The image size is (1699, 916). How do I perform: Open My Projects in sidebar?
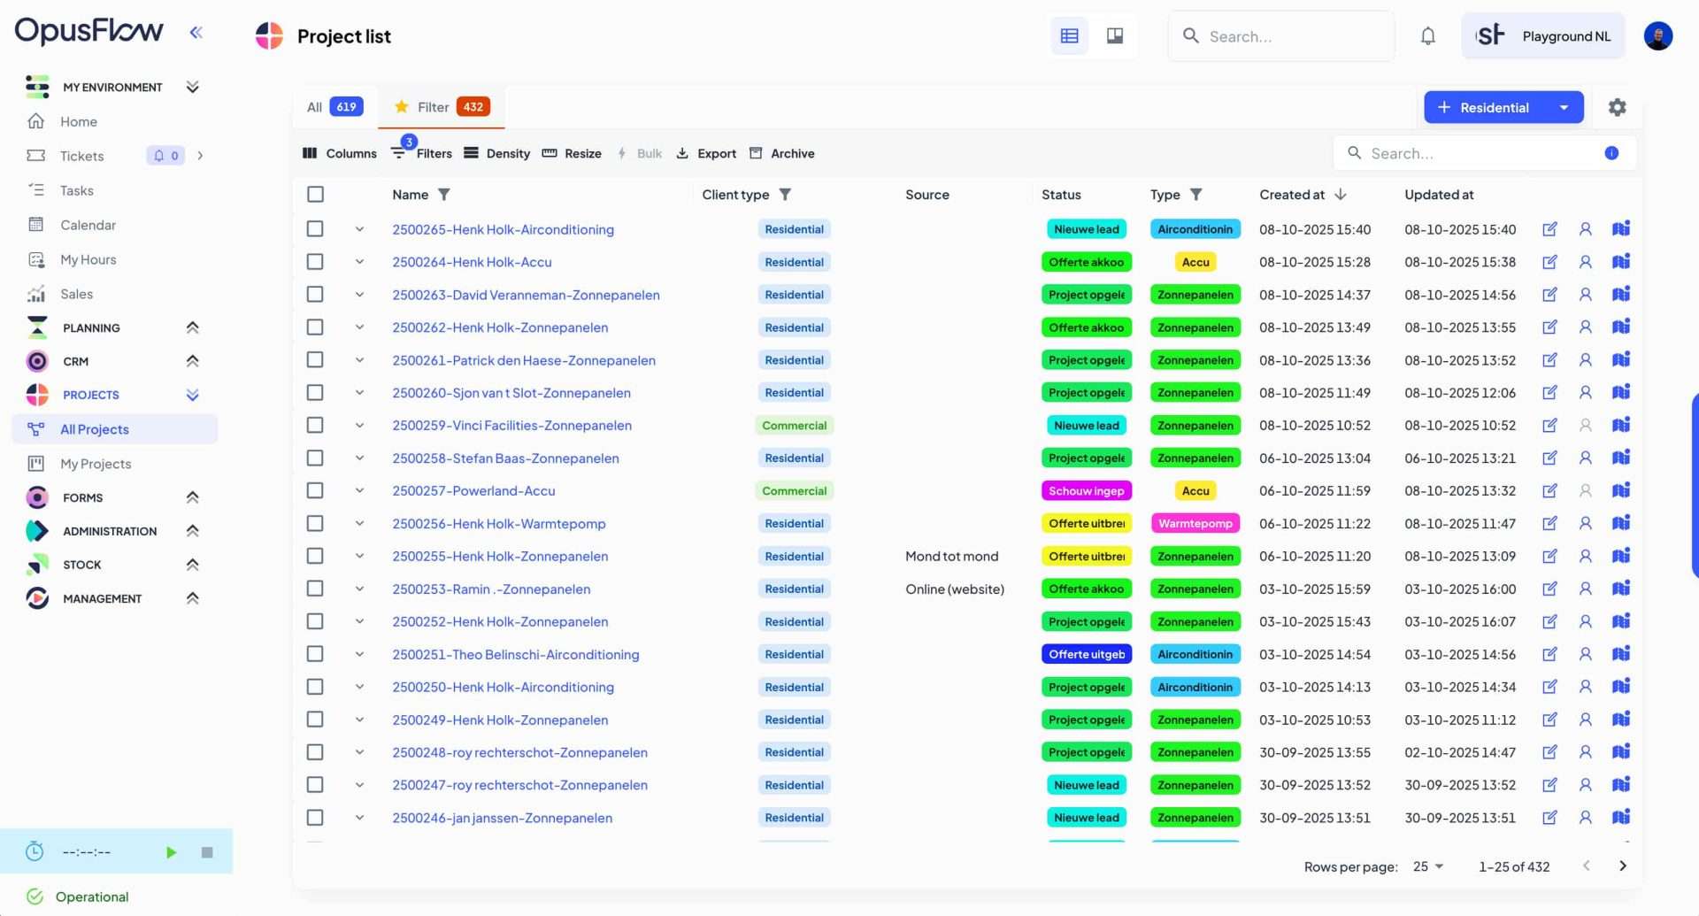pos(96,464)
